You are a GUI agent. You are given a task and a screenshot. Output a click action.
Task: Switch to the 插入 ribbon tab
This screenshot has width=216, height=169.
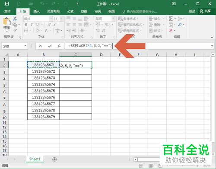[36, 11]
